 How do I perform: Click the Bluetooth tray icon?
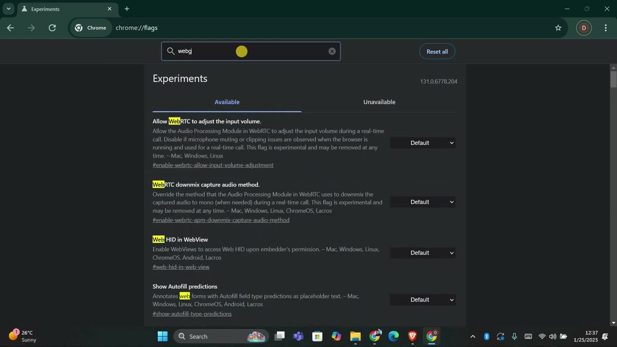(487, 336)
